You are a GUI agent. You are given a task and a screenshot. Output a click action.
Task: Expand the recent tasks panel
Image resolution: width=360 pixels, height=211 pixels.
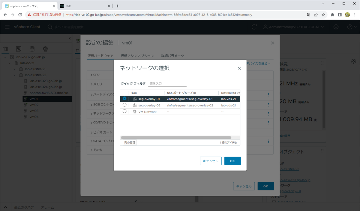5,207
